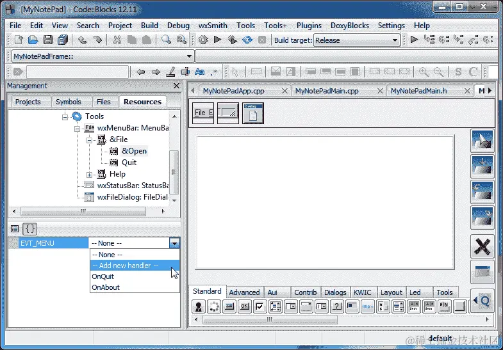Image resolution: width=503 pixels, height=350 pixels.
Task: Select wxFileDialog tree item
Action: click(x=133, y=197)
